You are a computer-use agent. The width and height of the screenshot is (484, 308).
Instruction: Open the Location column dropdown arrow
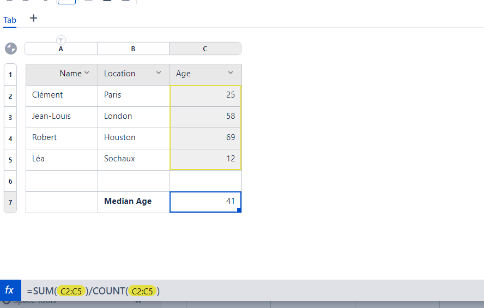[x=159, y=73]
